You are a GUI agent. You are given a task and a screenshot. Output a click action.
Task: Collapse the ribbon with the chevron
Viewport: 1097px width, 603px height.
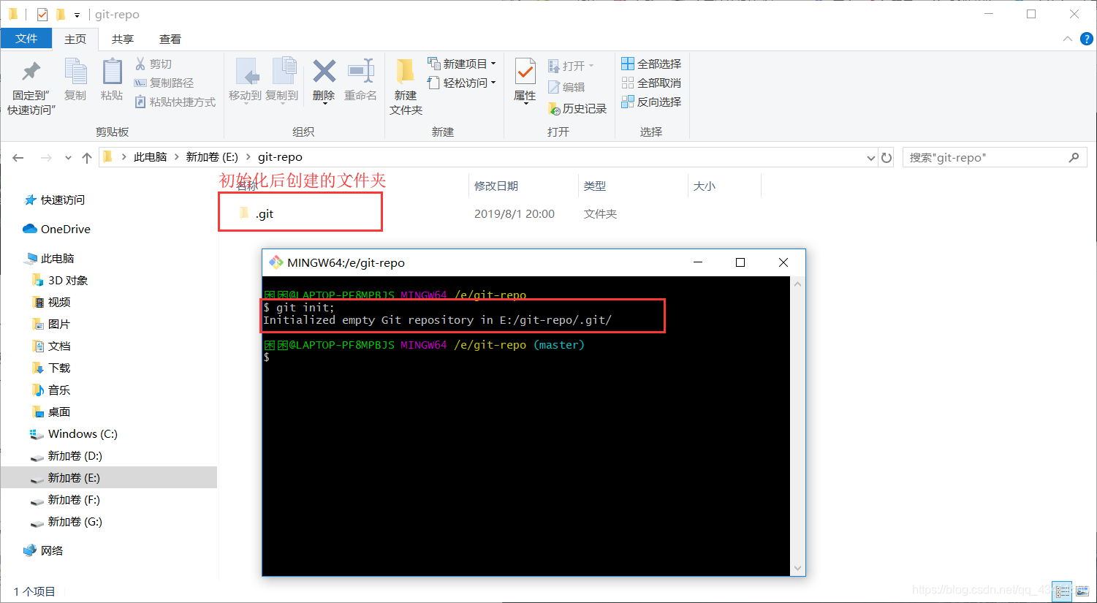tap(1068, 39)
